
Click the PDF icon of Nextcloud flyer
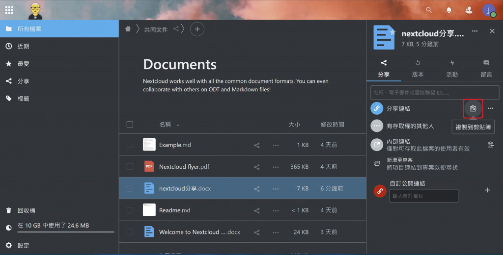pyautogui.click(x=149, y=167)
